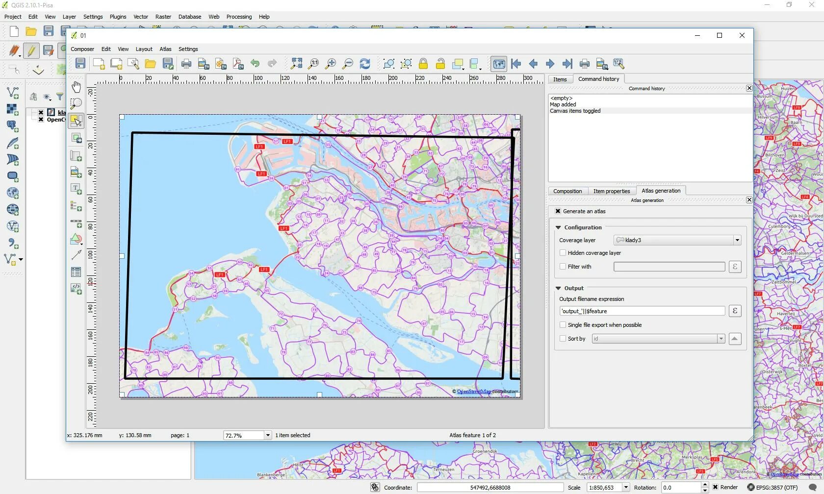824x494 pixels.
Task: Collapse the Configuration section
Action: click(558, 227)
